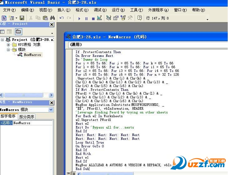Viewport: 228px width, 175px height.
Task: Toggle Folders view in Project panel
Action: tap(18, 32)
